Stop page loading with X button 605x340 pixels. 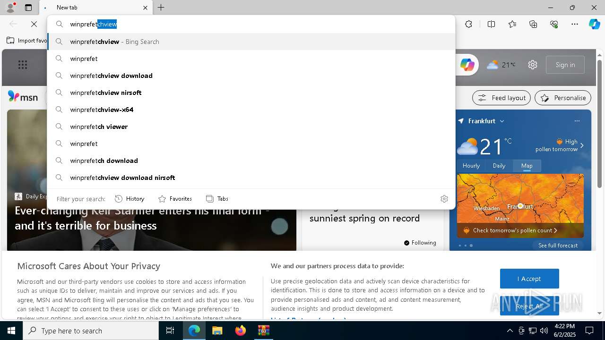point(34,24)
